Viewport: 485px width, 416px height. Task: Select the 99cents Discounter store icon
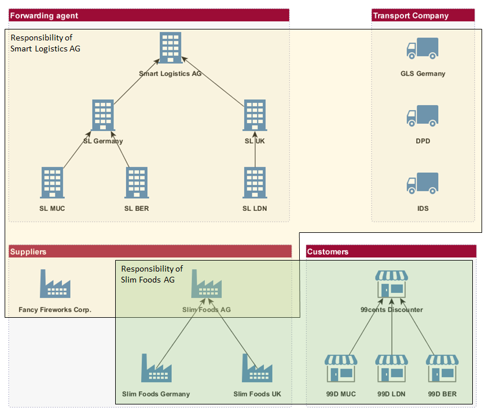(392, 284)
